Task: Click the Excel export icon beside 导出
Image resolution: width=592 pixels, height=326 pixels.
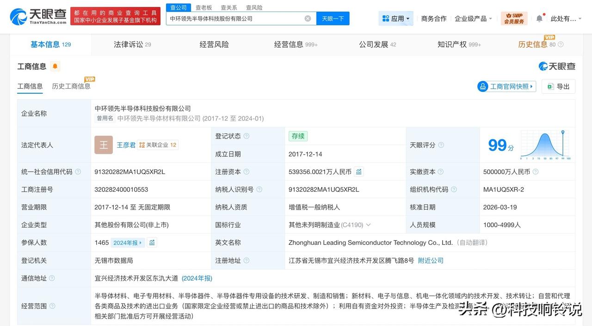Action: 551,86
